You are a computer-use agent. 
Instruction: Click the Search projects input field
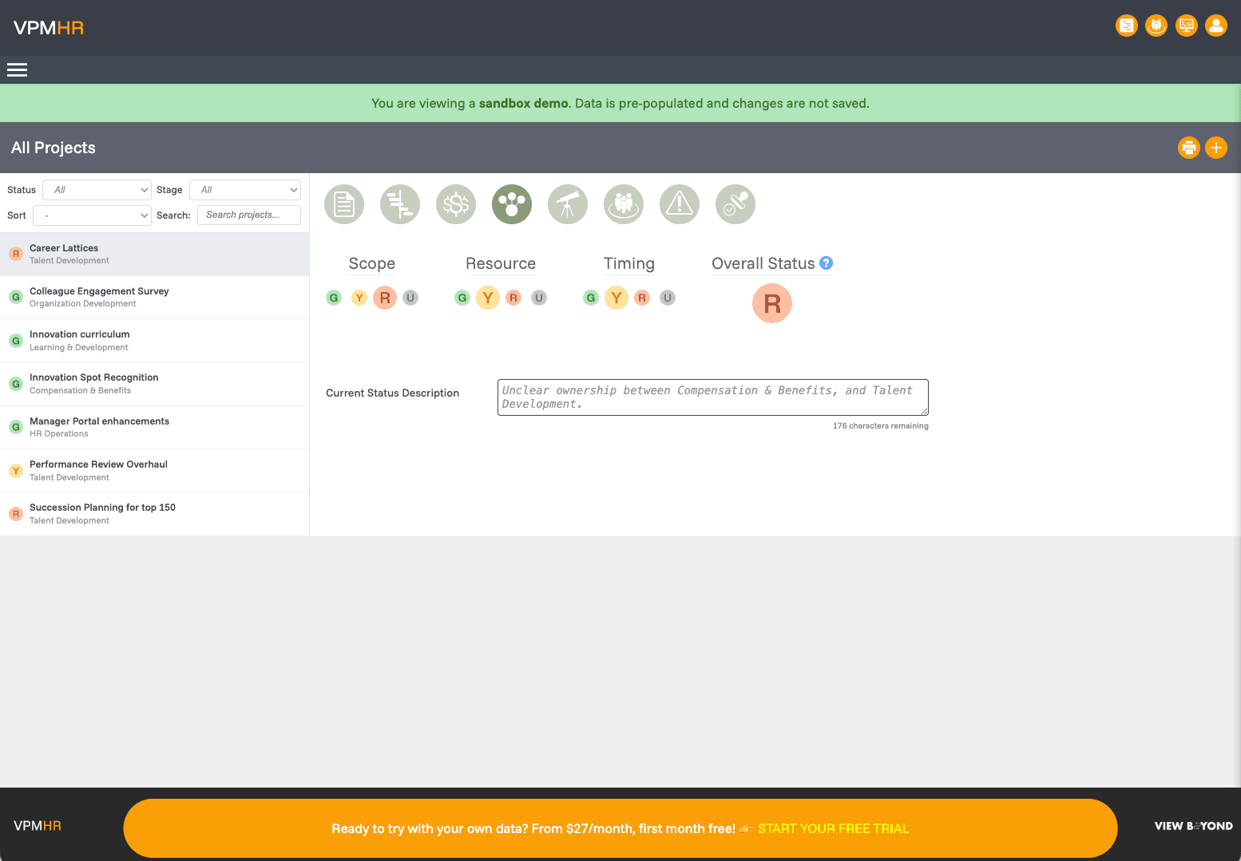[249, 215]
